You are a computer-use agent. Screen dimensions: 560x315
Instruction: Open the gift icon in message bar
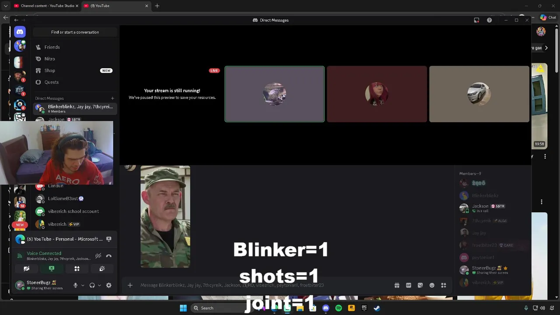click(x=397, y=285)
